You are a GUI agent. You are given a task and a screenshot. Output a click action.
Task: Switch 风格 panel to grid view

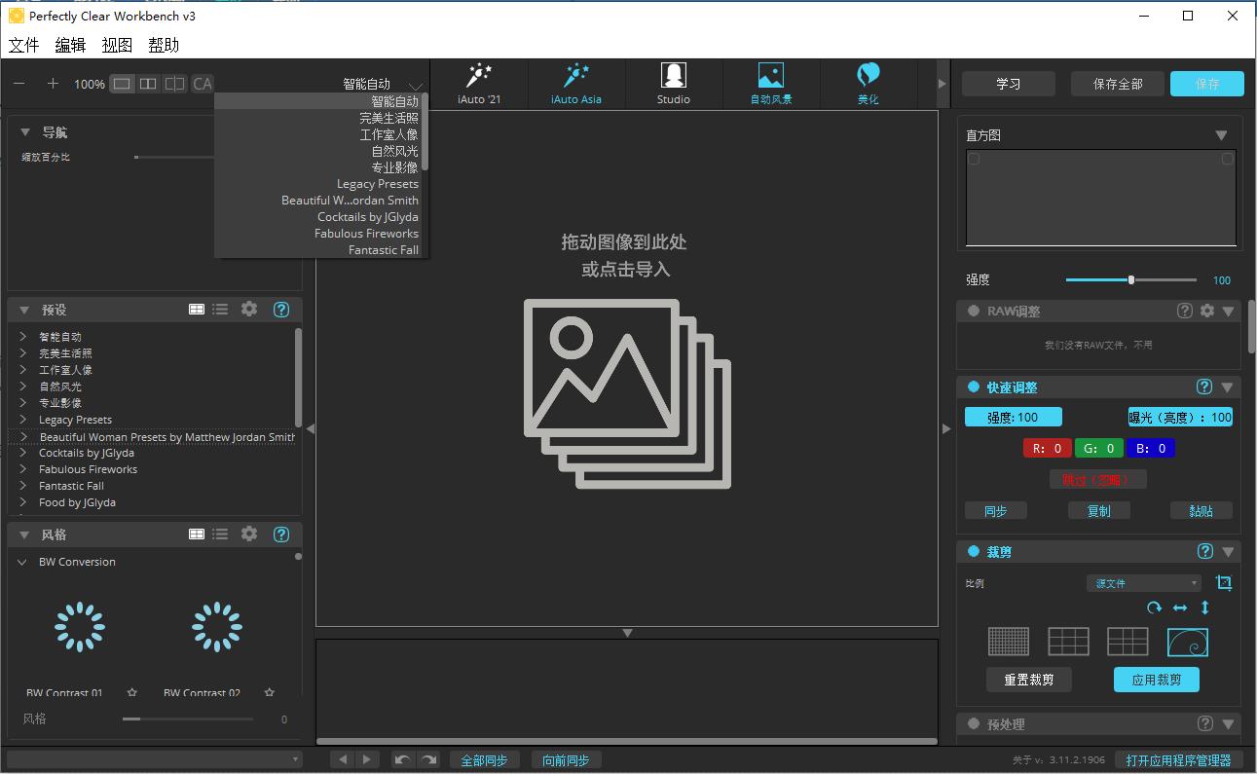[197, 534]
